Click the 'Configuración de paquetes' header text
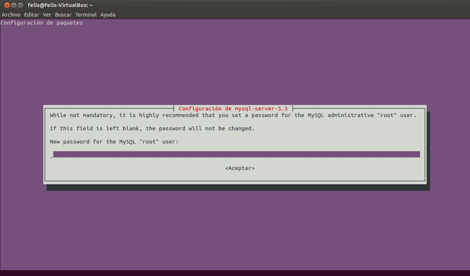The height and width of the screenshot is (276, 470). point(41,23)
